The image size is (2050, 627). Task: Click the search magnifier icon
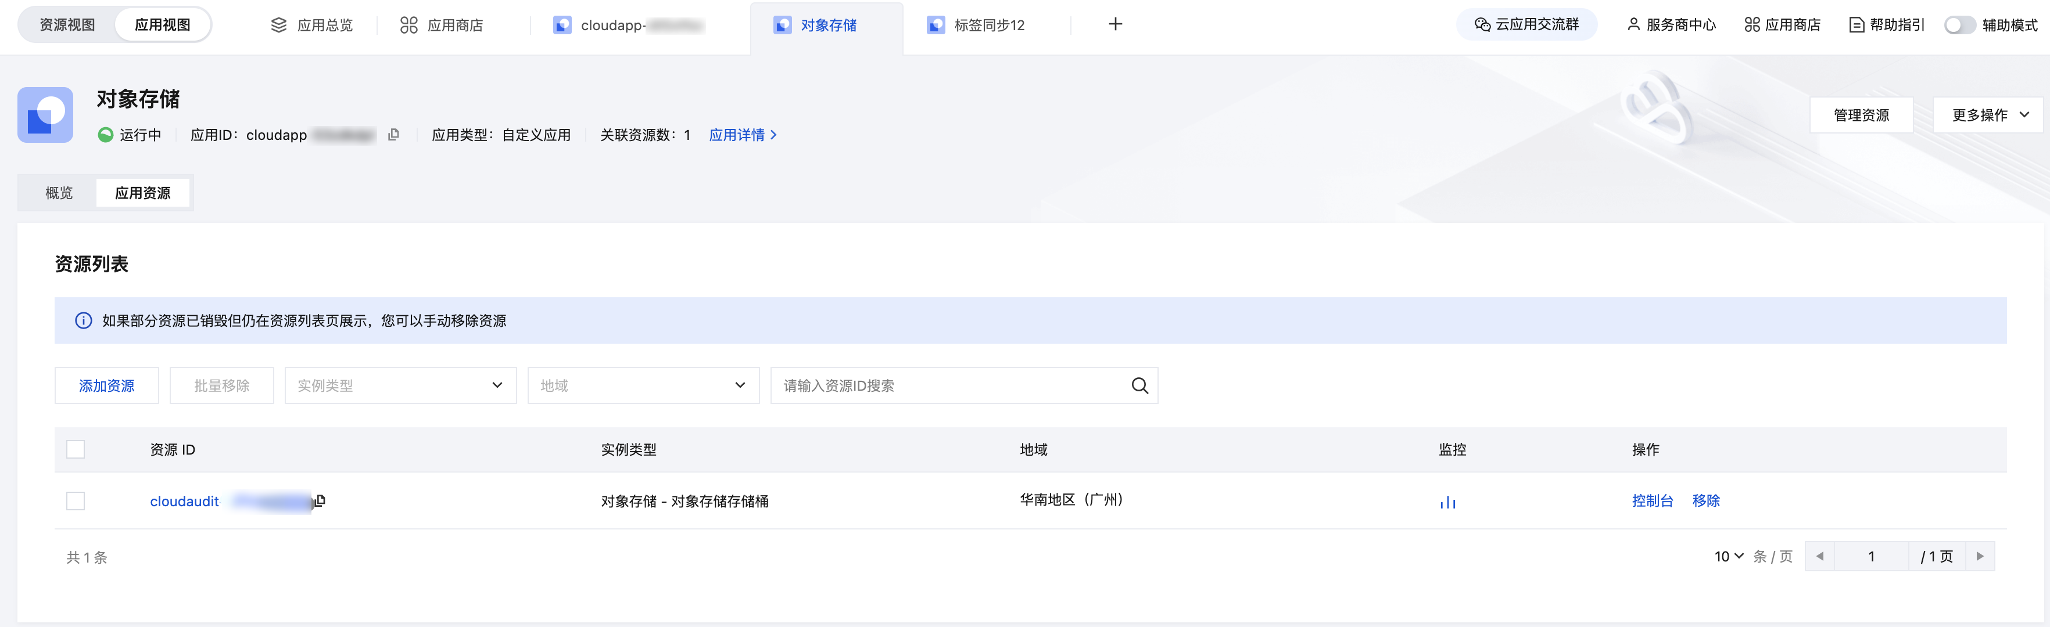coord(1139,386)
